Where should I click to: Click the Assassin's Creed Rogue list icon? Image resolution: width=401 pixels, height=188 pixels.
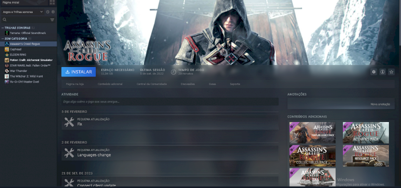click(7, 44)
